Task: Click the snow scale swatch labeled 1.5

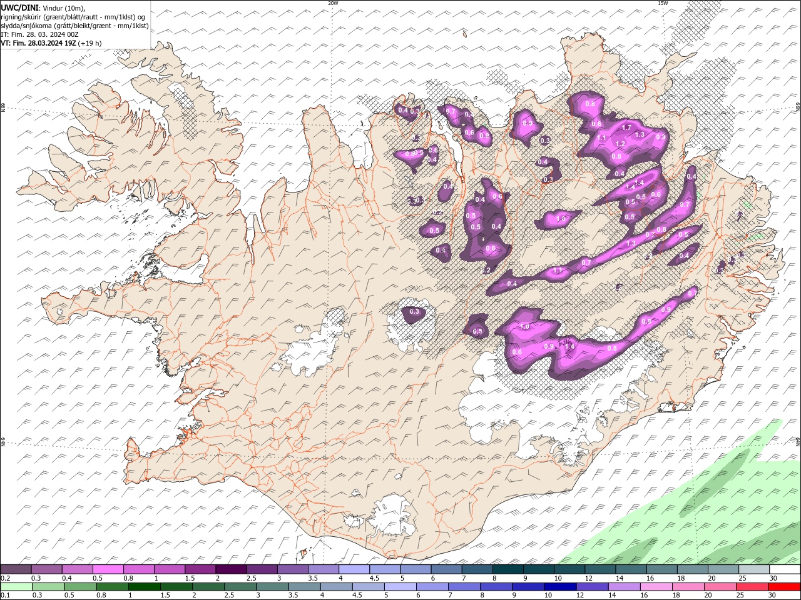Action: point(200,569)
